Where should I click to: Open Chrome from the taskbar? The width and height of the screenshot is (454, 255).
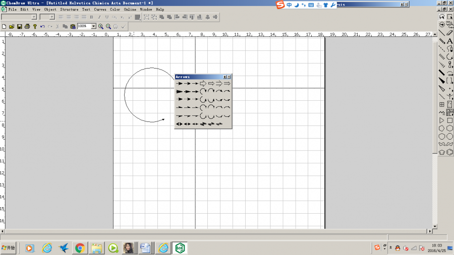[x=80, y=248]
